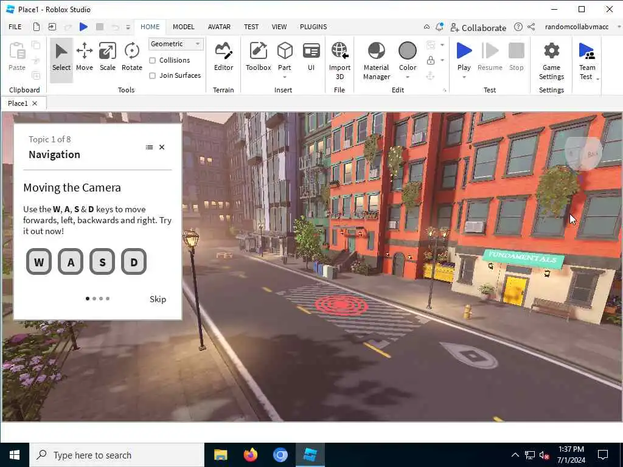Close the Navigation tutorial panel
This screenshot has width=623, height=467.
pos(162,147)
